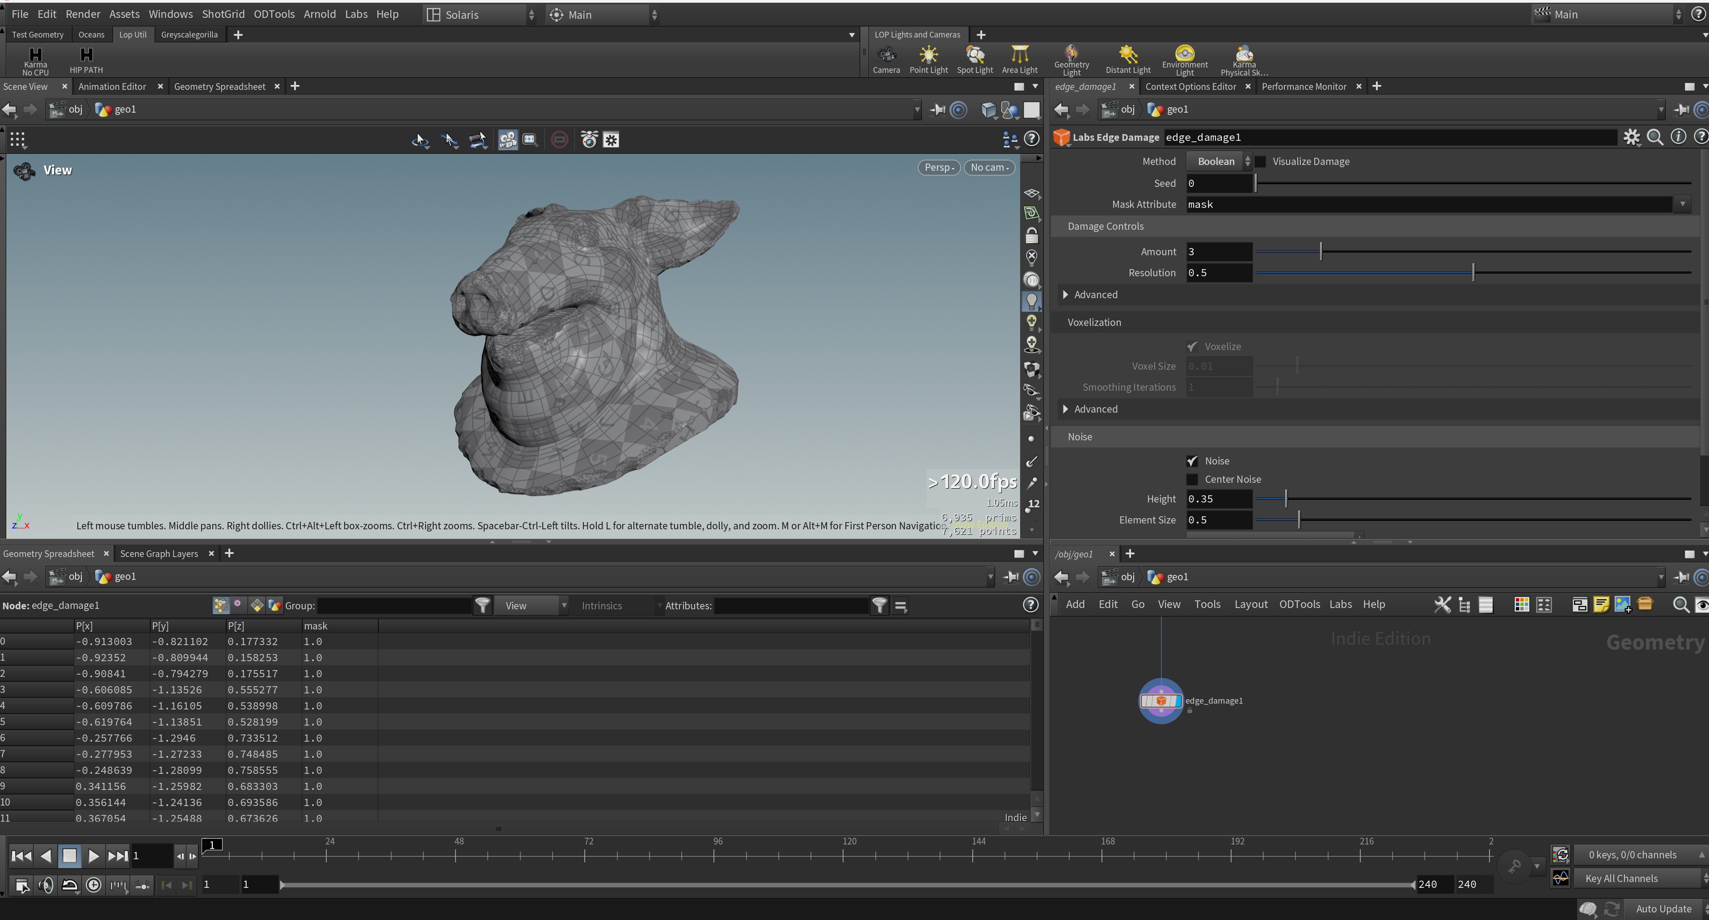Enable Visualize Damage checkbox
This screenshot has width=1709, height=920.
pyautogui.click(x=1260, y=161)
